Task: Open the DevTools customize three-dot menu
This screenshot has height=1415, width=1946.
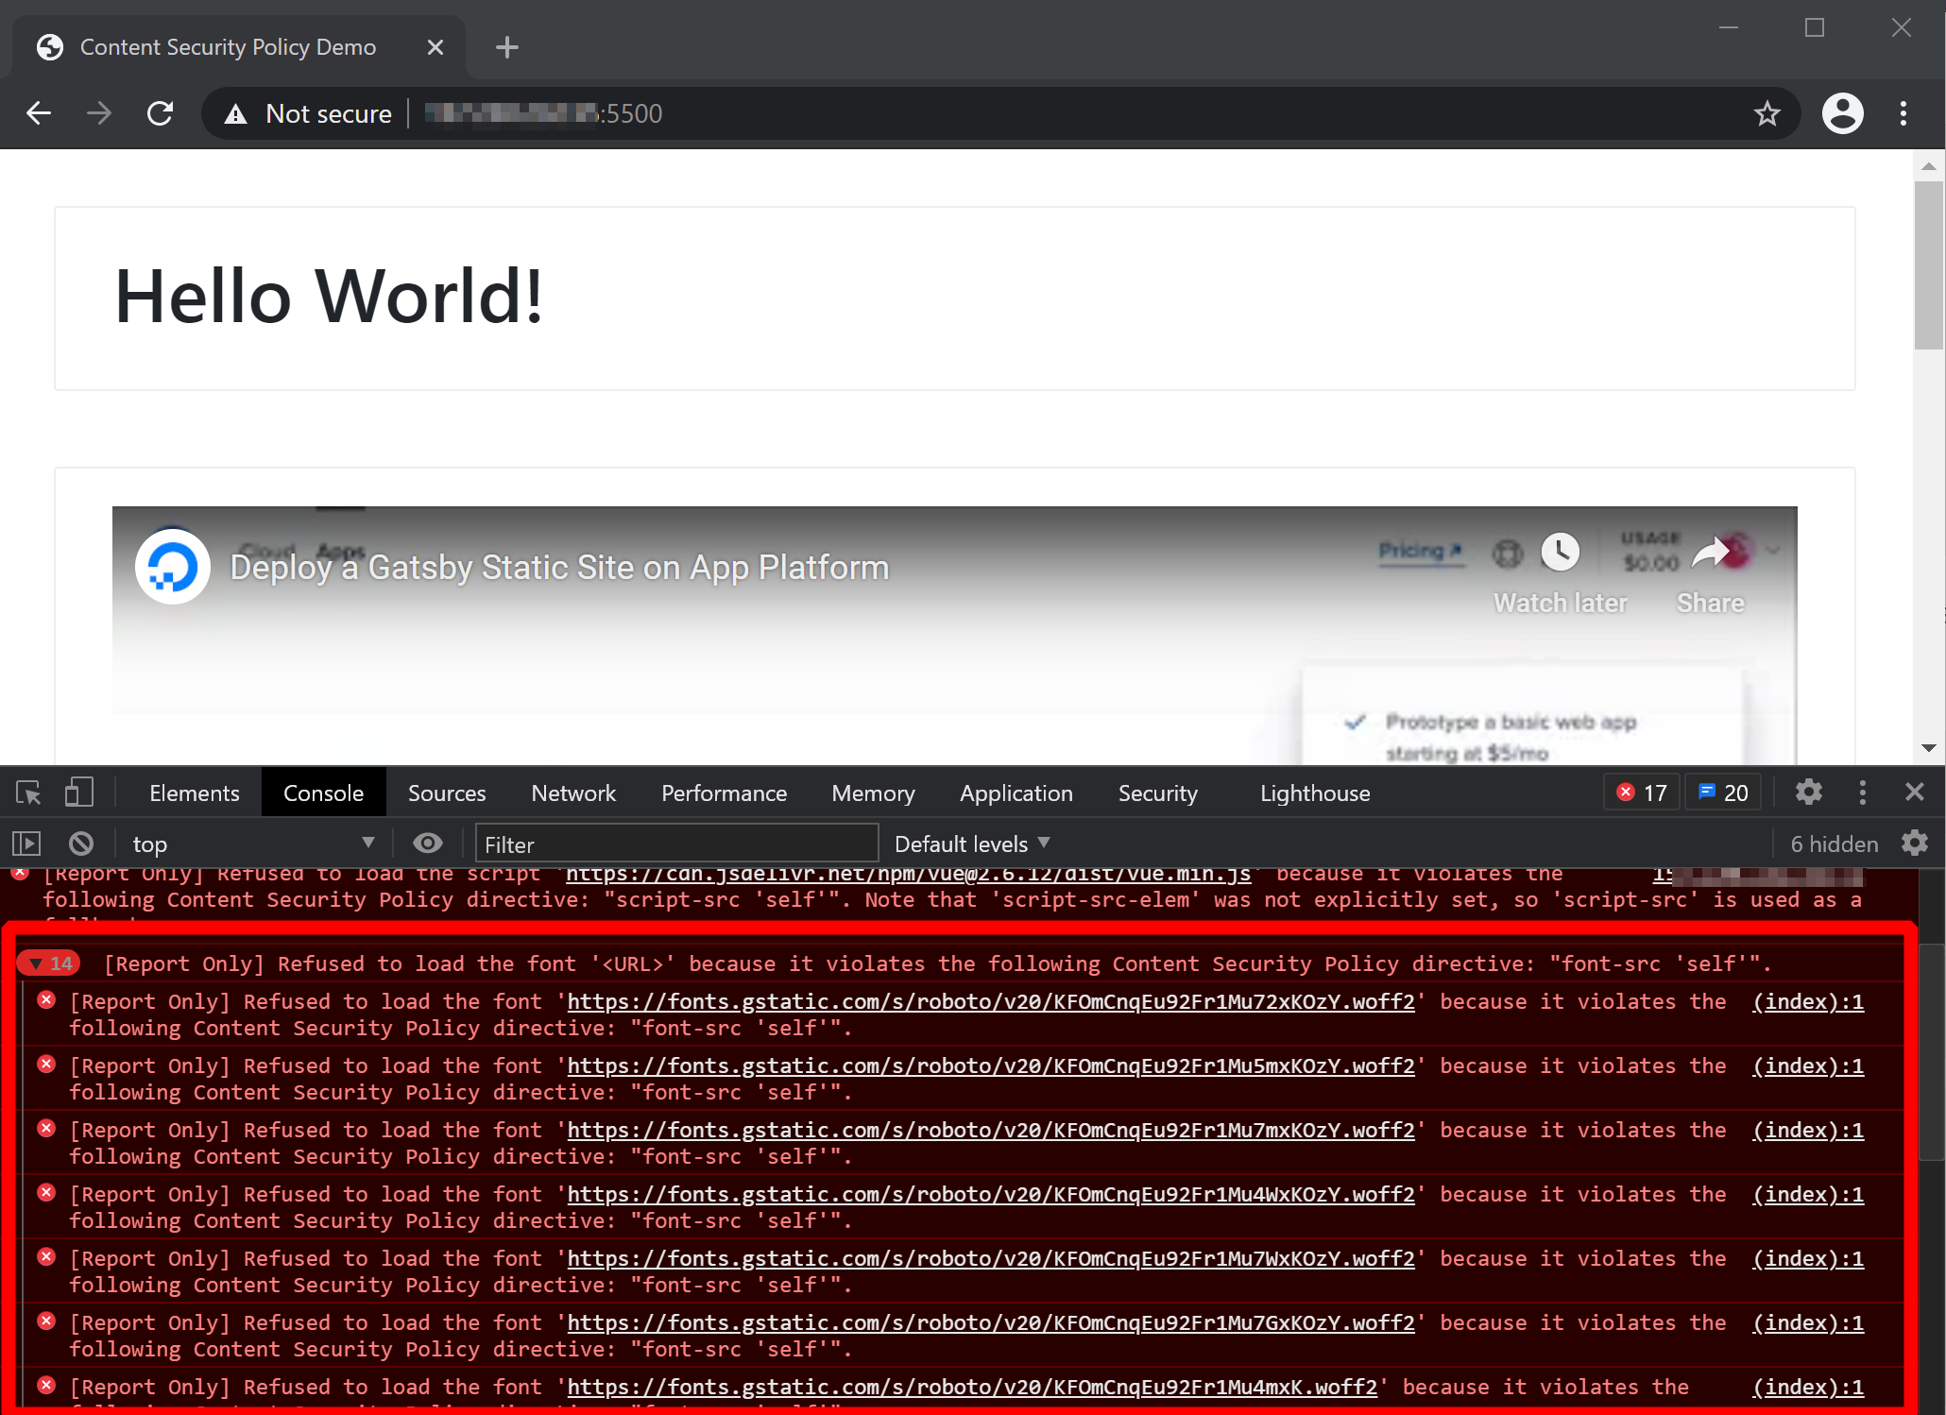Action: point(1862,792)
